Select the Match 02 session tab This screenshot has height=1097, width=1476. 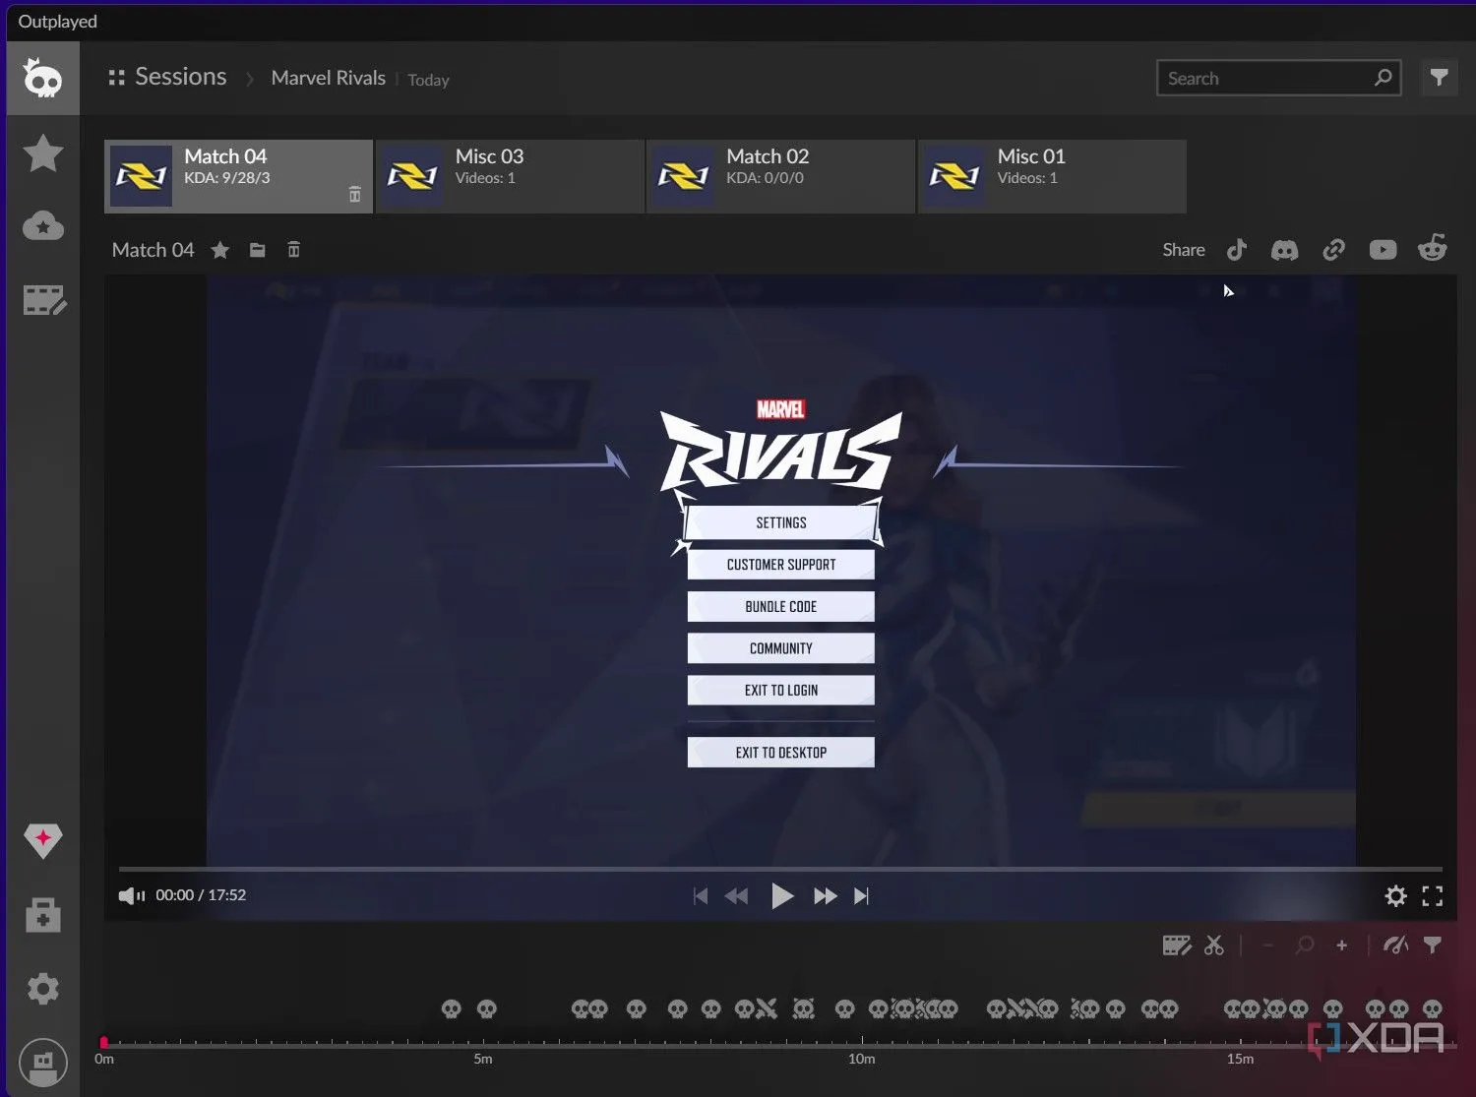(780, 176)
